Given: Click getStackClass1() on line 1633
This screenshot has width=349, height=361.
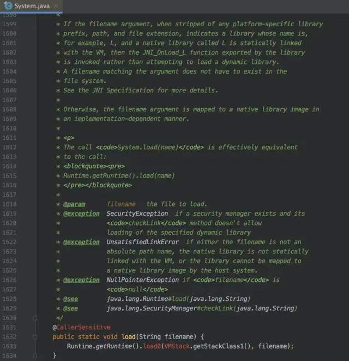Looking at the screenshot, I should point(221,346).
